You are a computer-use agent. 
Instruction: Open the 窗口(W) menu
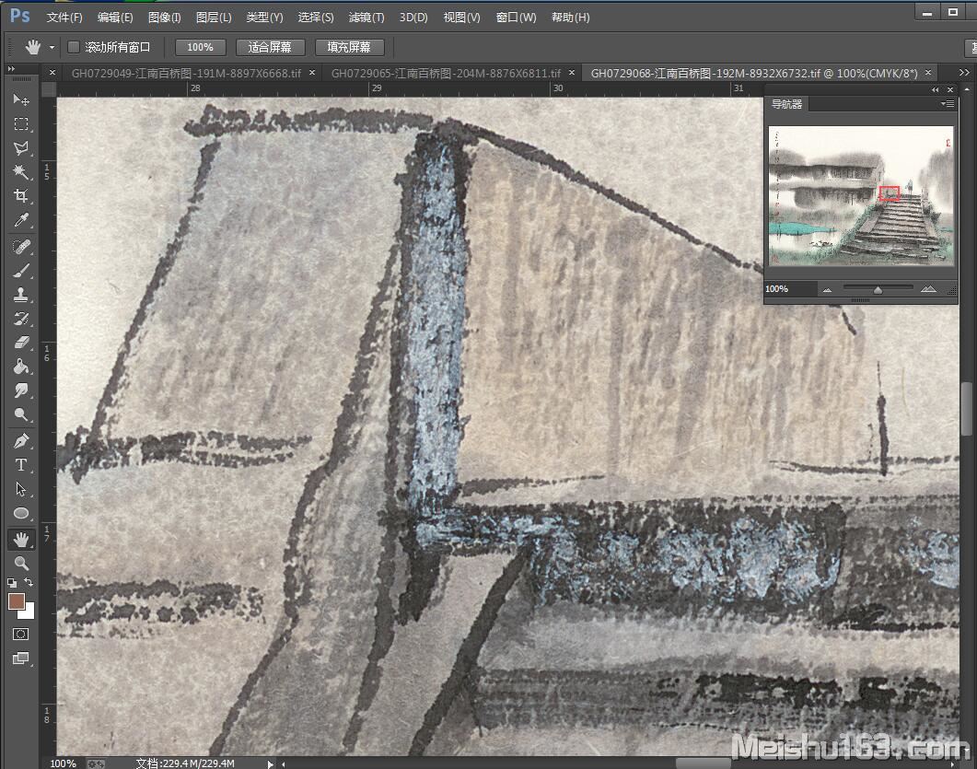coord(516,17)
